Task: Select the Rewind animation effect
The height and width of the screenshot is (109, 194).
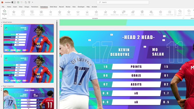Action: [32, 13]
